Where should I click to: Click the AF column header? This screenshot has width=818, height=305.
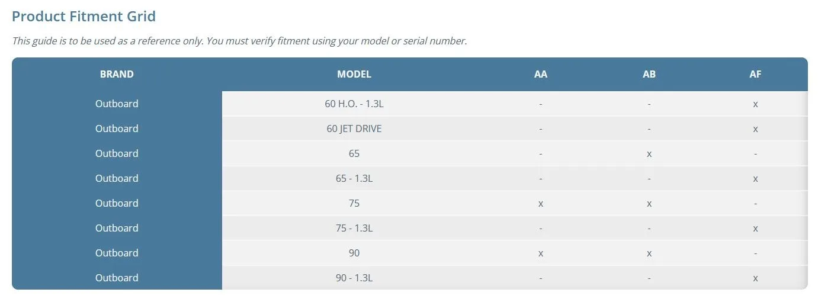(x=755, y=75)
